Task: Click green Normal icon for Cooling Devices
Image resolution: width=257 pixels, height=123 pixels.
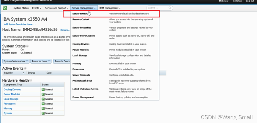Action: pos(43,89)
